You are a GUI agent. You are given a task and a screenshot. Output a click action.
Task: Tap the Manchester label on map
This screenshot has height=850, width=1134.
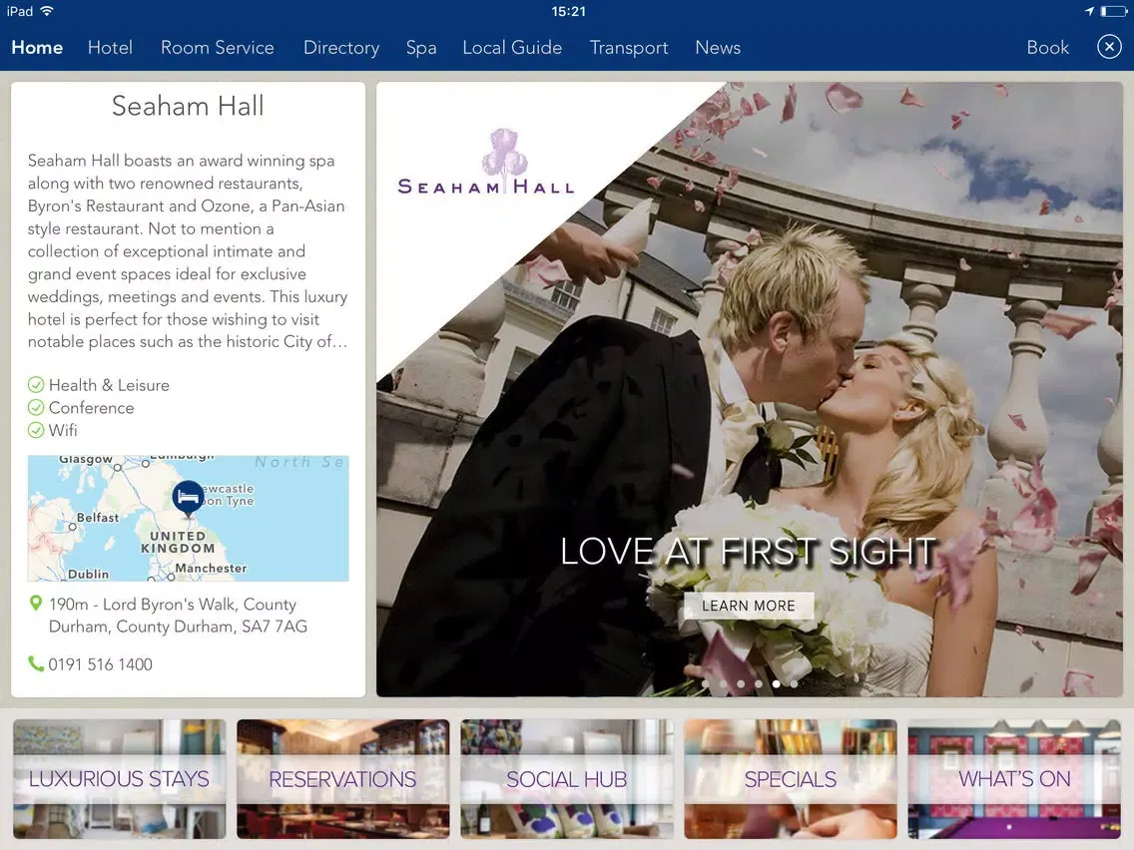click(x=211, y=568)
